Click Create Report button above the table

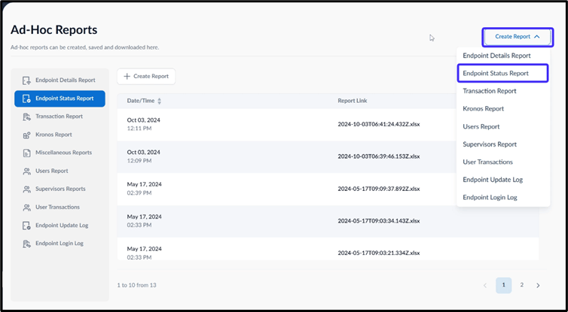146,76
